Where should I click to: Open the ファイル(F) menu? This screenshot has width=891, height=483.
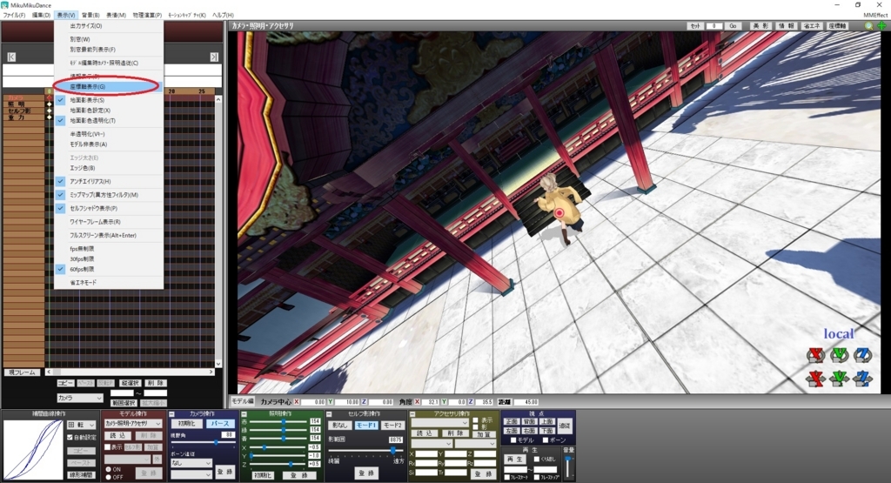(x=14, y=15)
